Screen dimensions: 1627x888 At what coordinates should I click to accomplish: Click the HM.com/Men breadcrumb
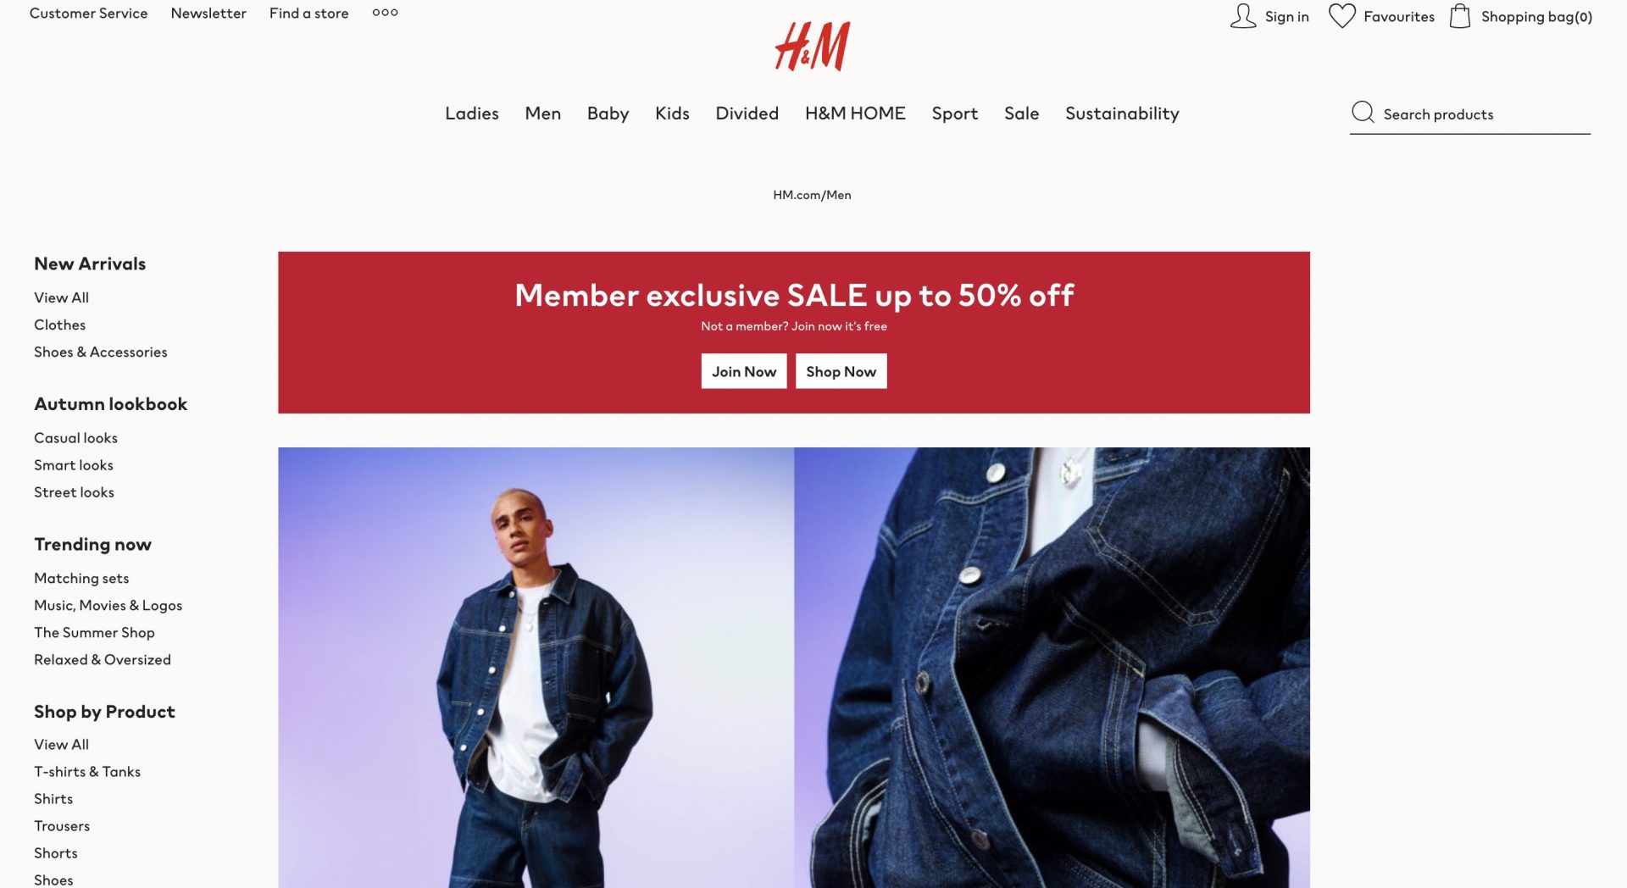pos(812,195)
